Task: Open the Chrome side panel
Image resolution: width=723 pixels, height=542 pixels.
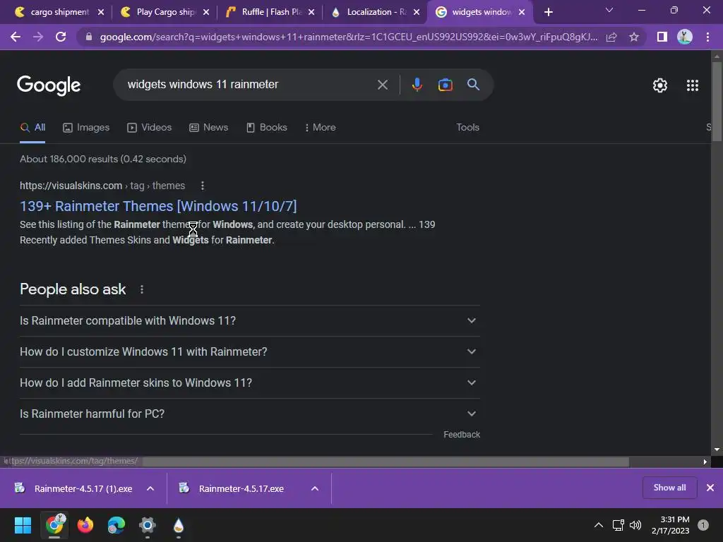Action: point(662,37)
